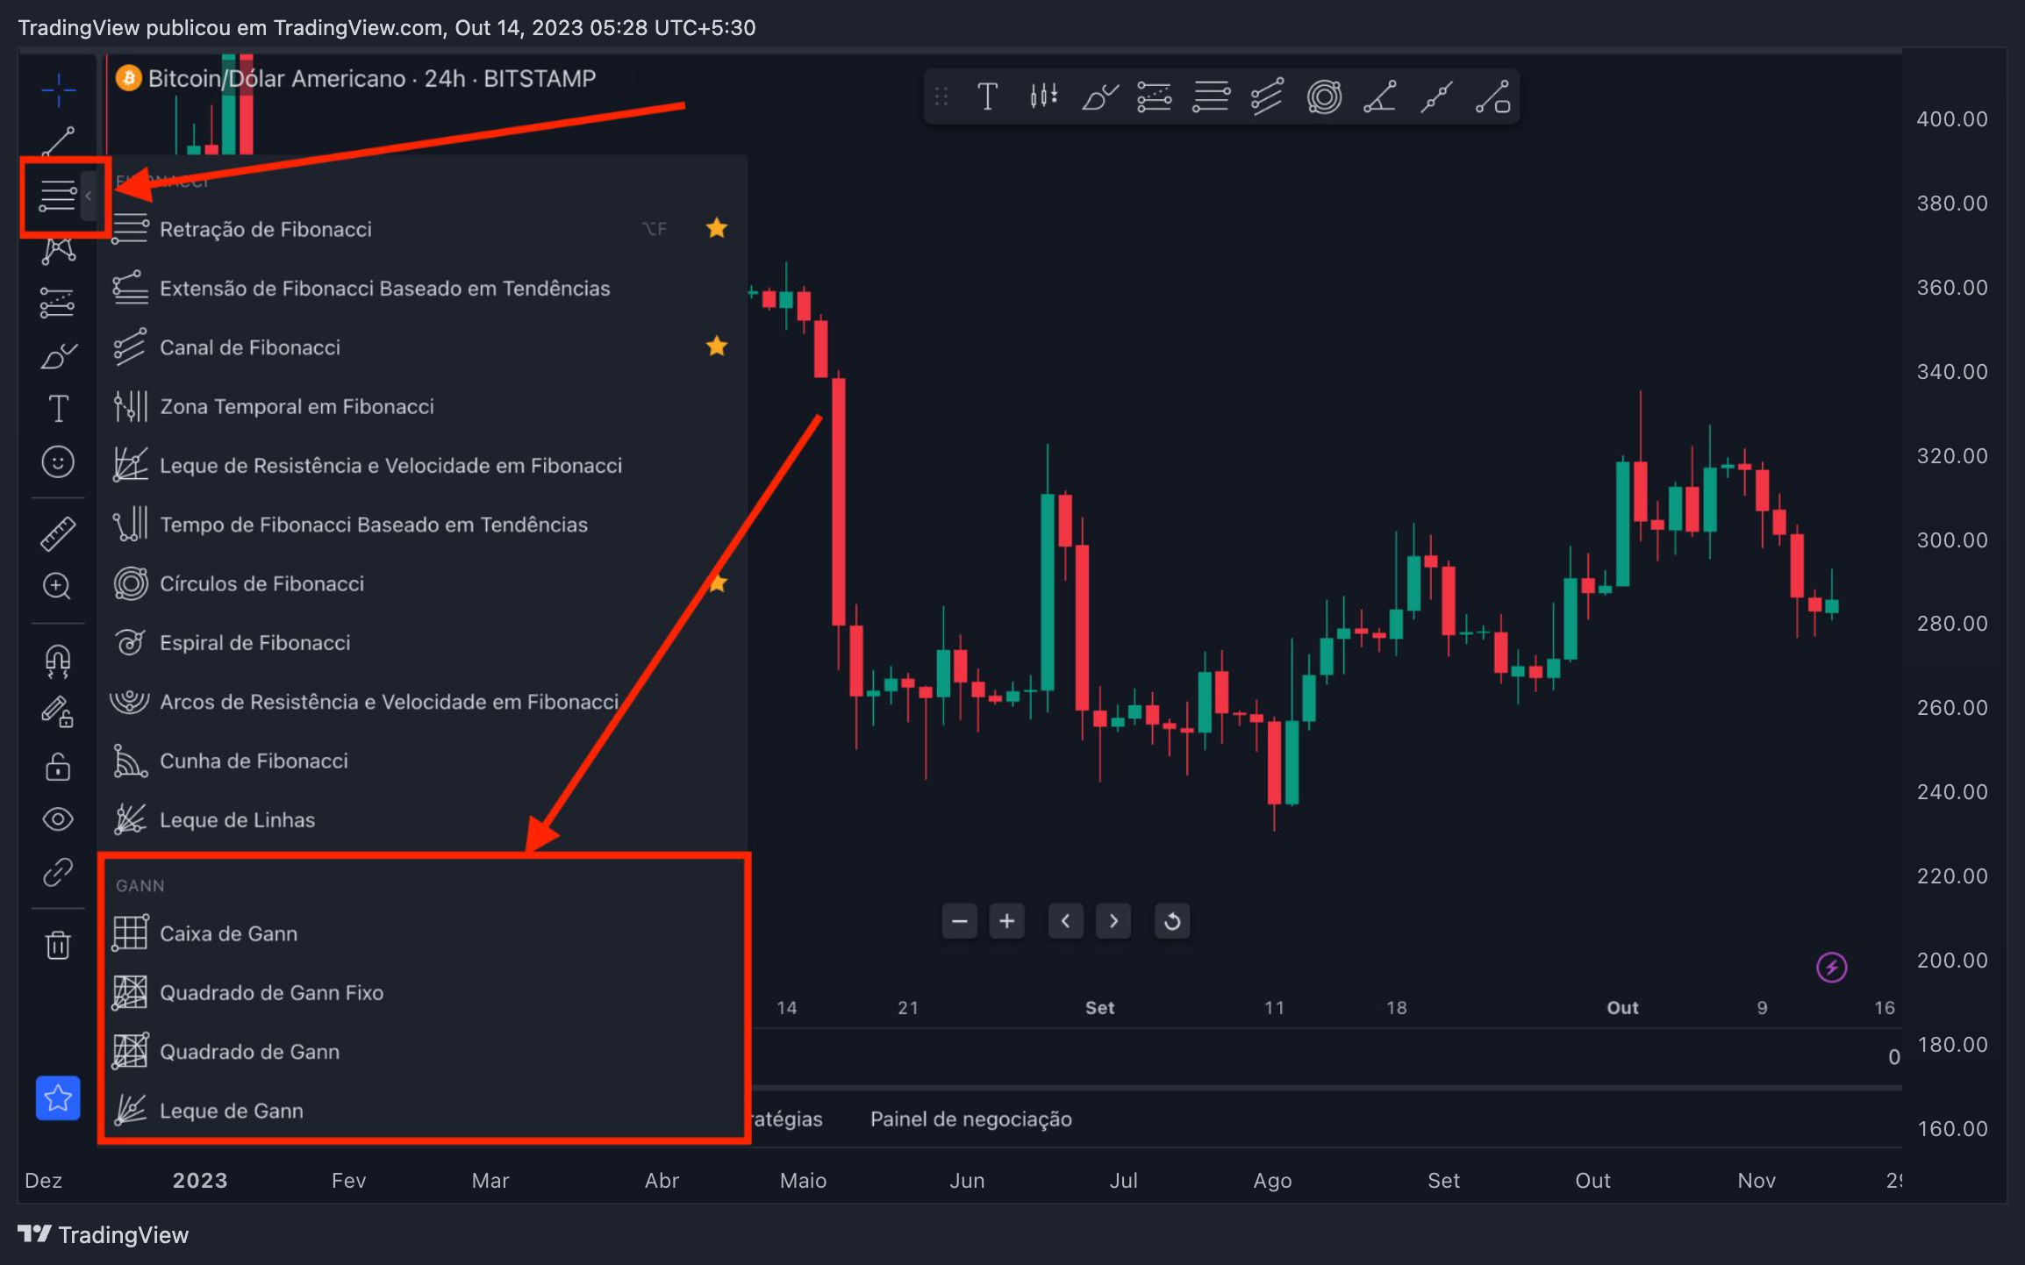Select Quadrado de Gann Fixo
Screen dimensions: 2025x1265
423,993
